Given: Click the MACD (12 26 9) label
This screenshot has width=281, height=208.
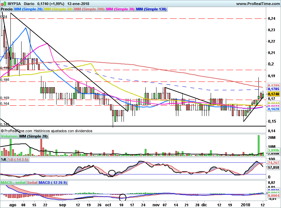Looking at the screenshot, I should tap(52, 183).
